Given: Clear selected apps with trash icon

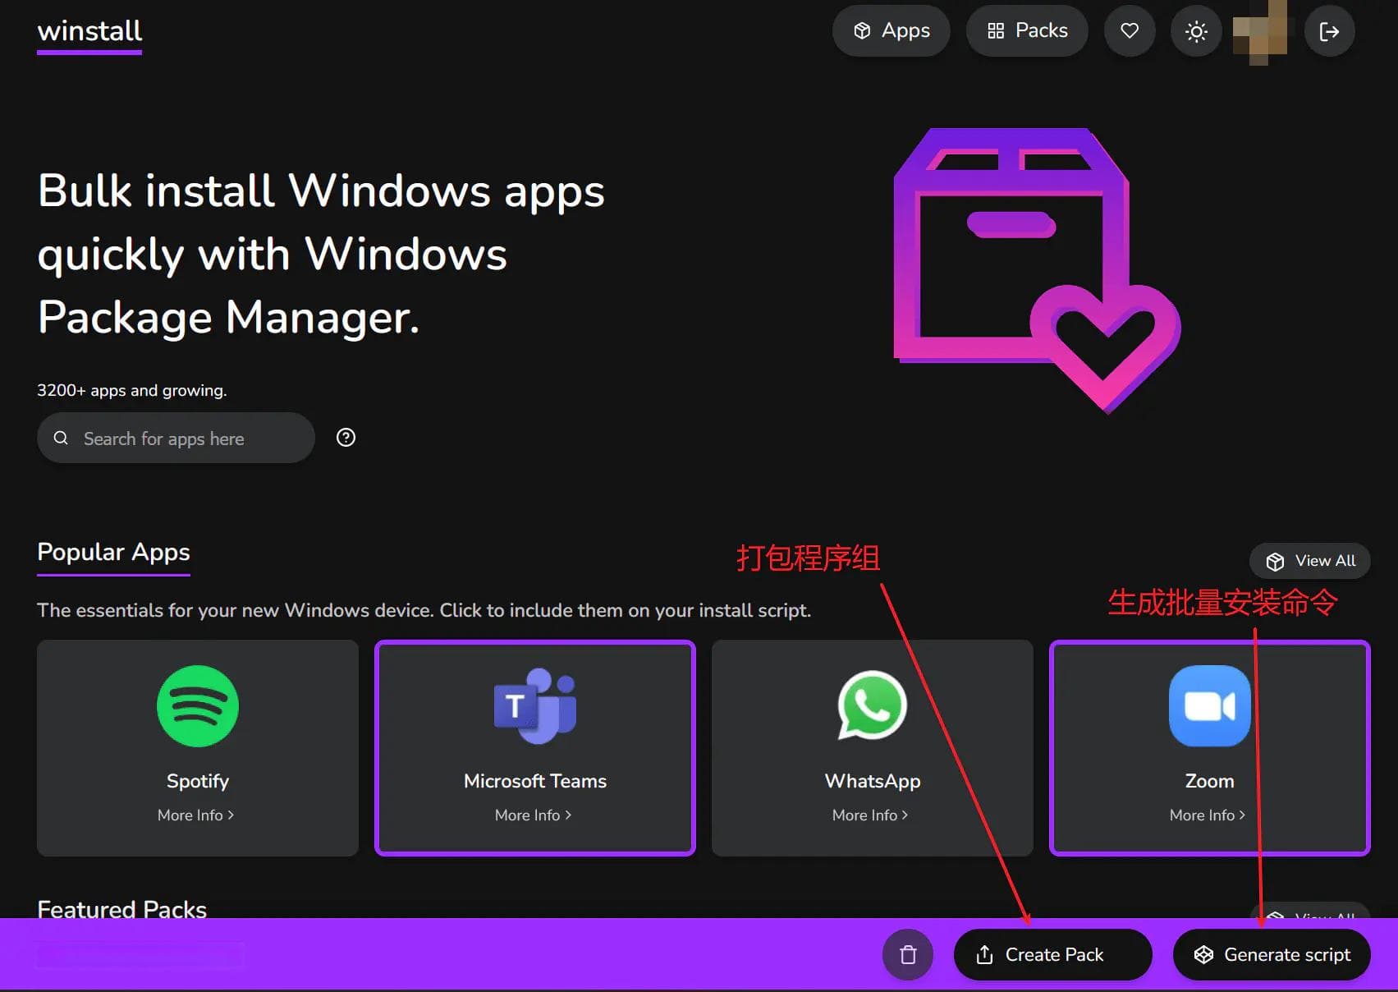Looking at the screenshot, I should coord(908,954).
